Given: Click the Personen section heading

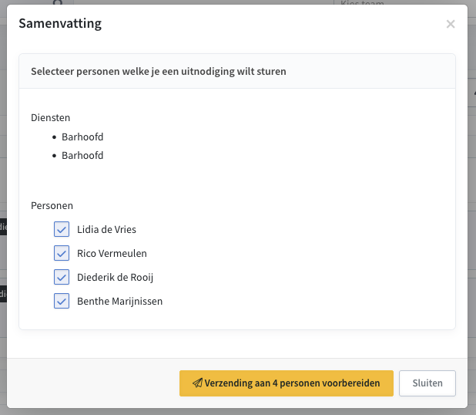Looking at the screenshot, I should 52,206.
